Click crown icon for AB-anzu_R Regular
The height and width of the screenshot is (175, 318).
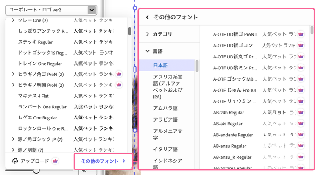301,157
